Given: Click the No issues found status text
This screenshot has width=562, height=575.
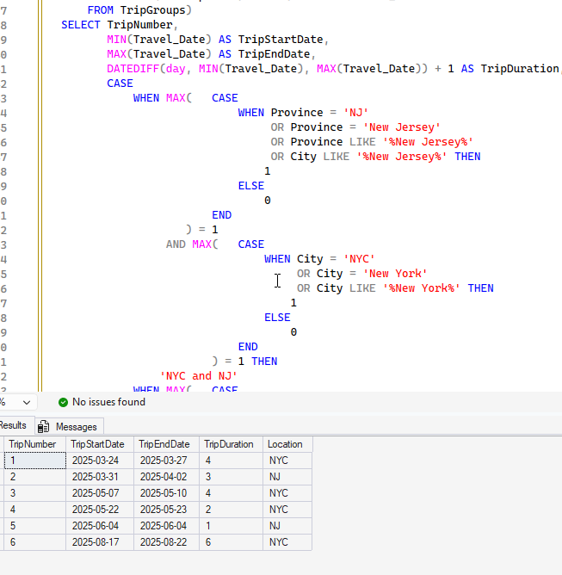Looking at the screenshot, I should pyautogui.click(x=108, y=402).
